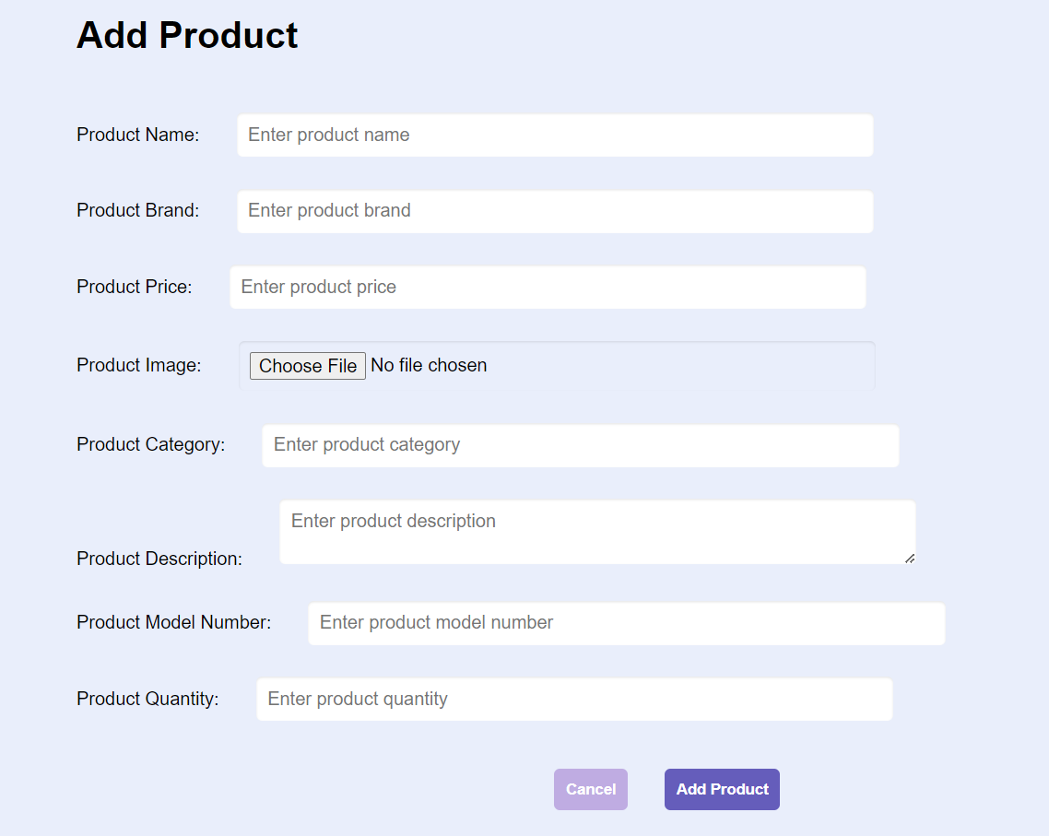
Task: Click the Product Category input field
Action: pyautogui.click(x=579, y=445)
